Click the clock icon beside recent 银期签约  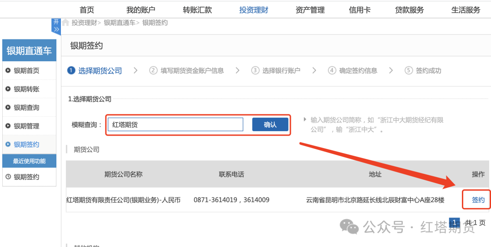pos(8,177)
